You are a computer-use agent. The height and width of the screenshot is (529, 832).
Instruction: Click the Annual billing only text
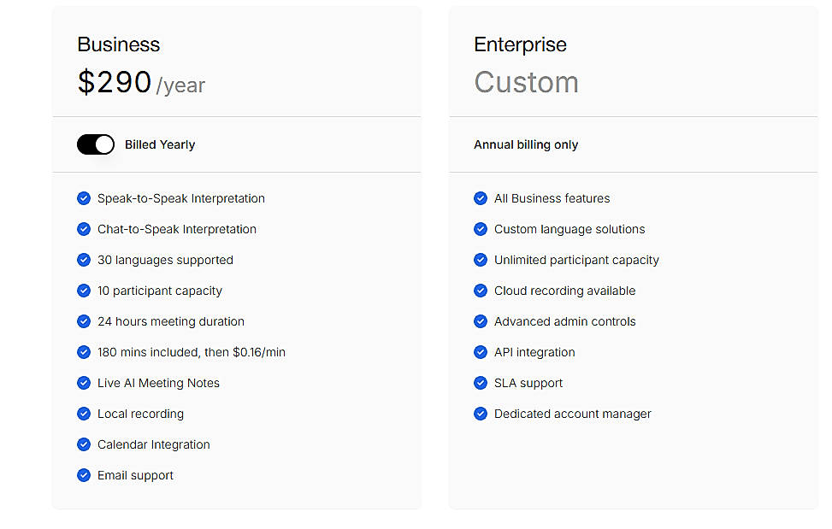[x=526, y=144]
